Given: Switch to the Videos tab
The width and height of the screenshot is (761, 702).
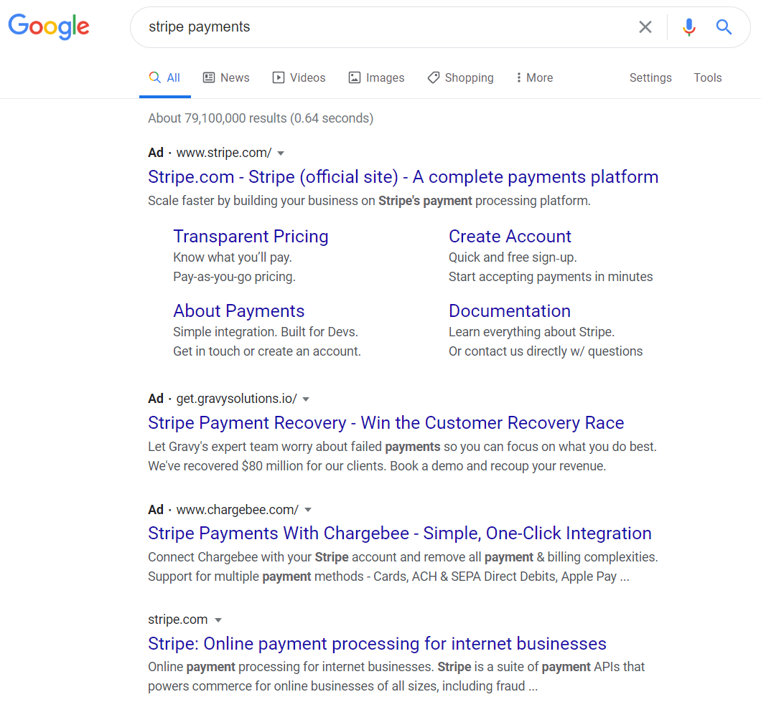Looking at the screenshot, I should click(x=299, y=77).
